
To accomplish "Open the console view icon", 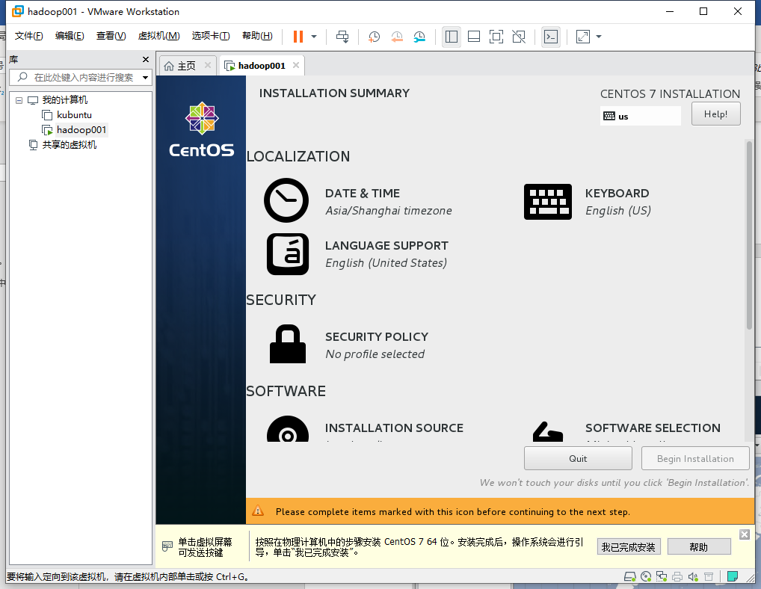I will [551, 37].
